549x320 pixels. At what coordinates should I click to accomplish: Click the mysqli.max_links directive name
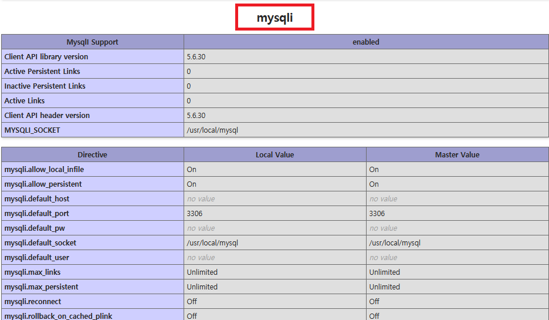[x=32, y=272]
